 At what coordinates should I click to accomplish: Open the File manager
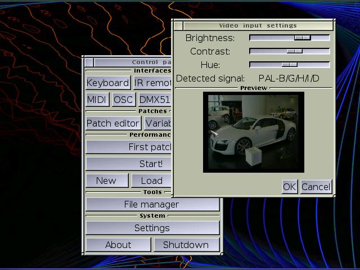[x=152, y=204]
